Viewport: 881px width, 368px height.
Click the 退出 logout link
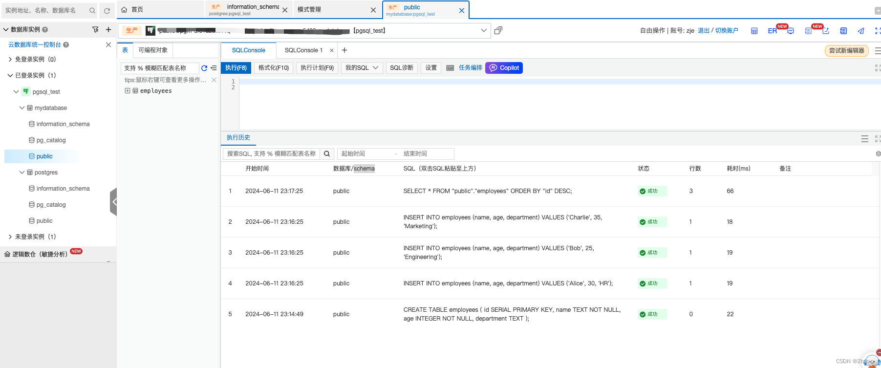point(704,31)
